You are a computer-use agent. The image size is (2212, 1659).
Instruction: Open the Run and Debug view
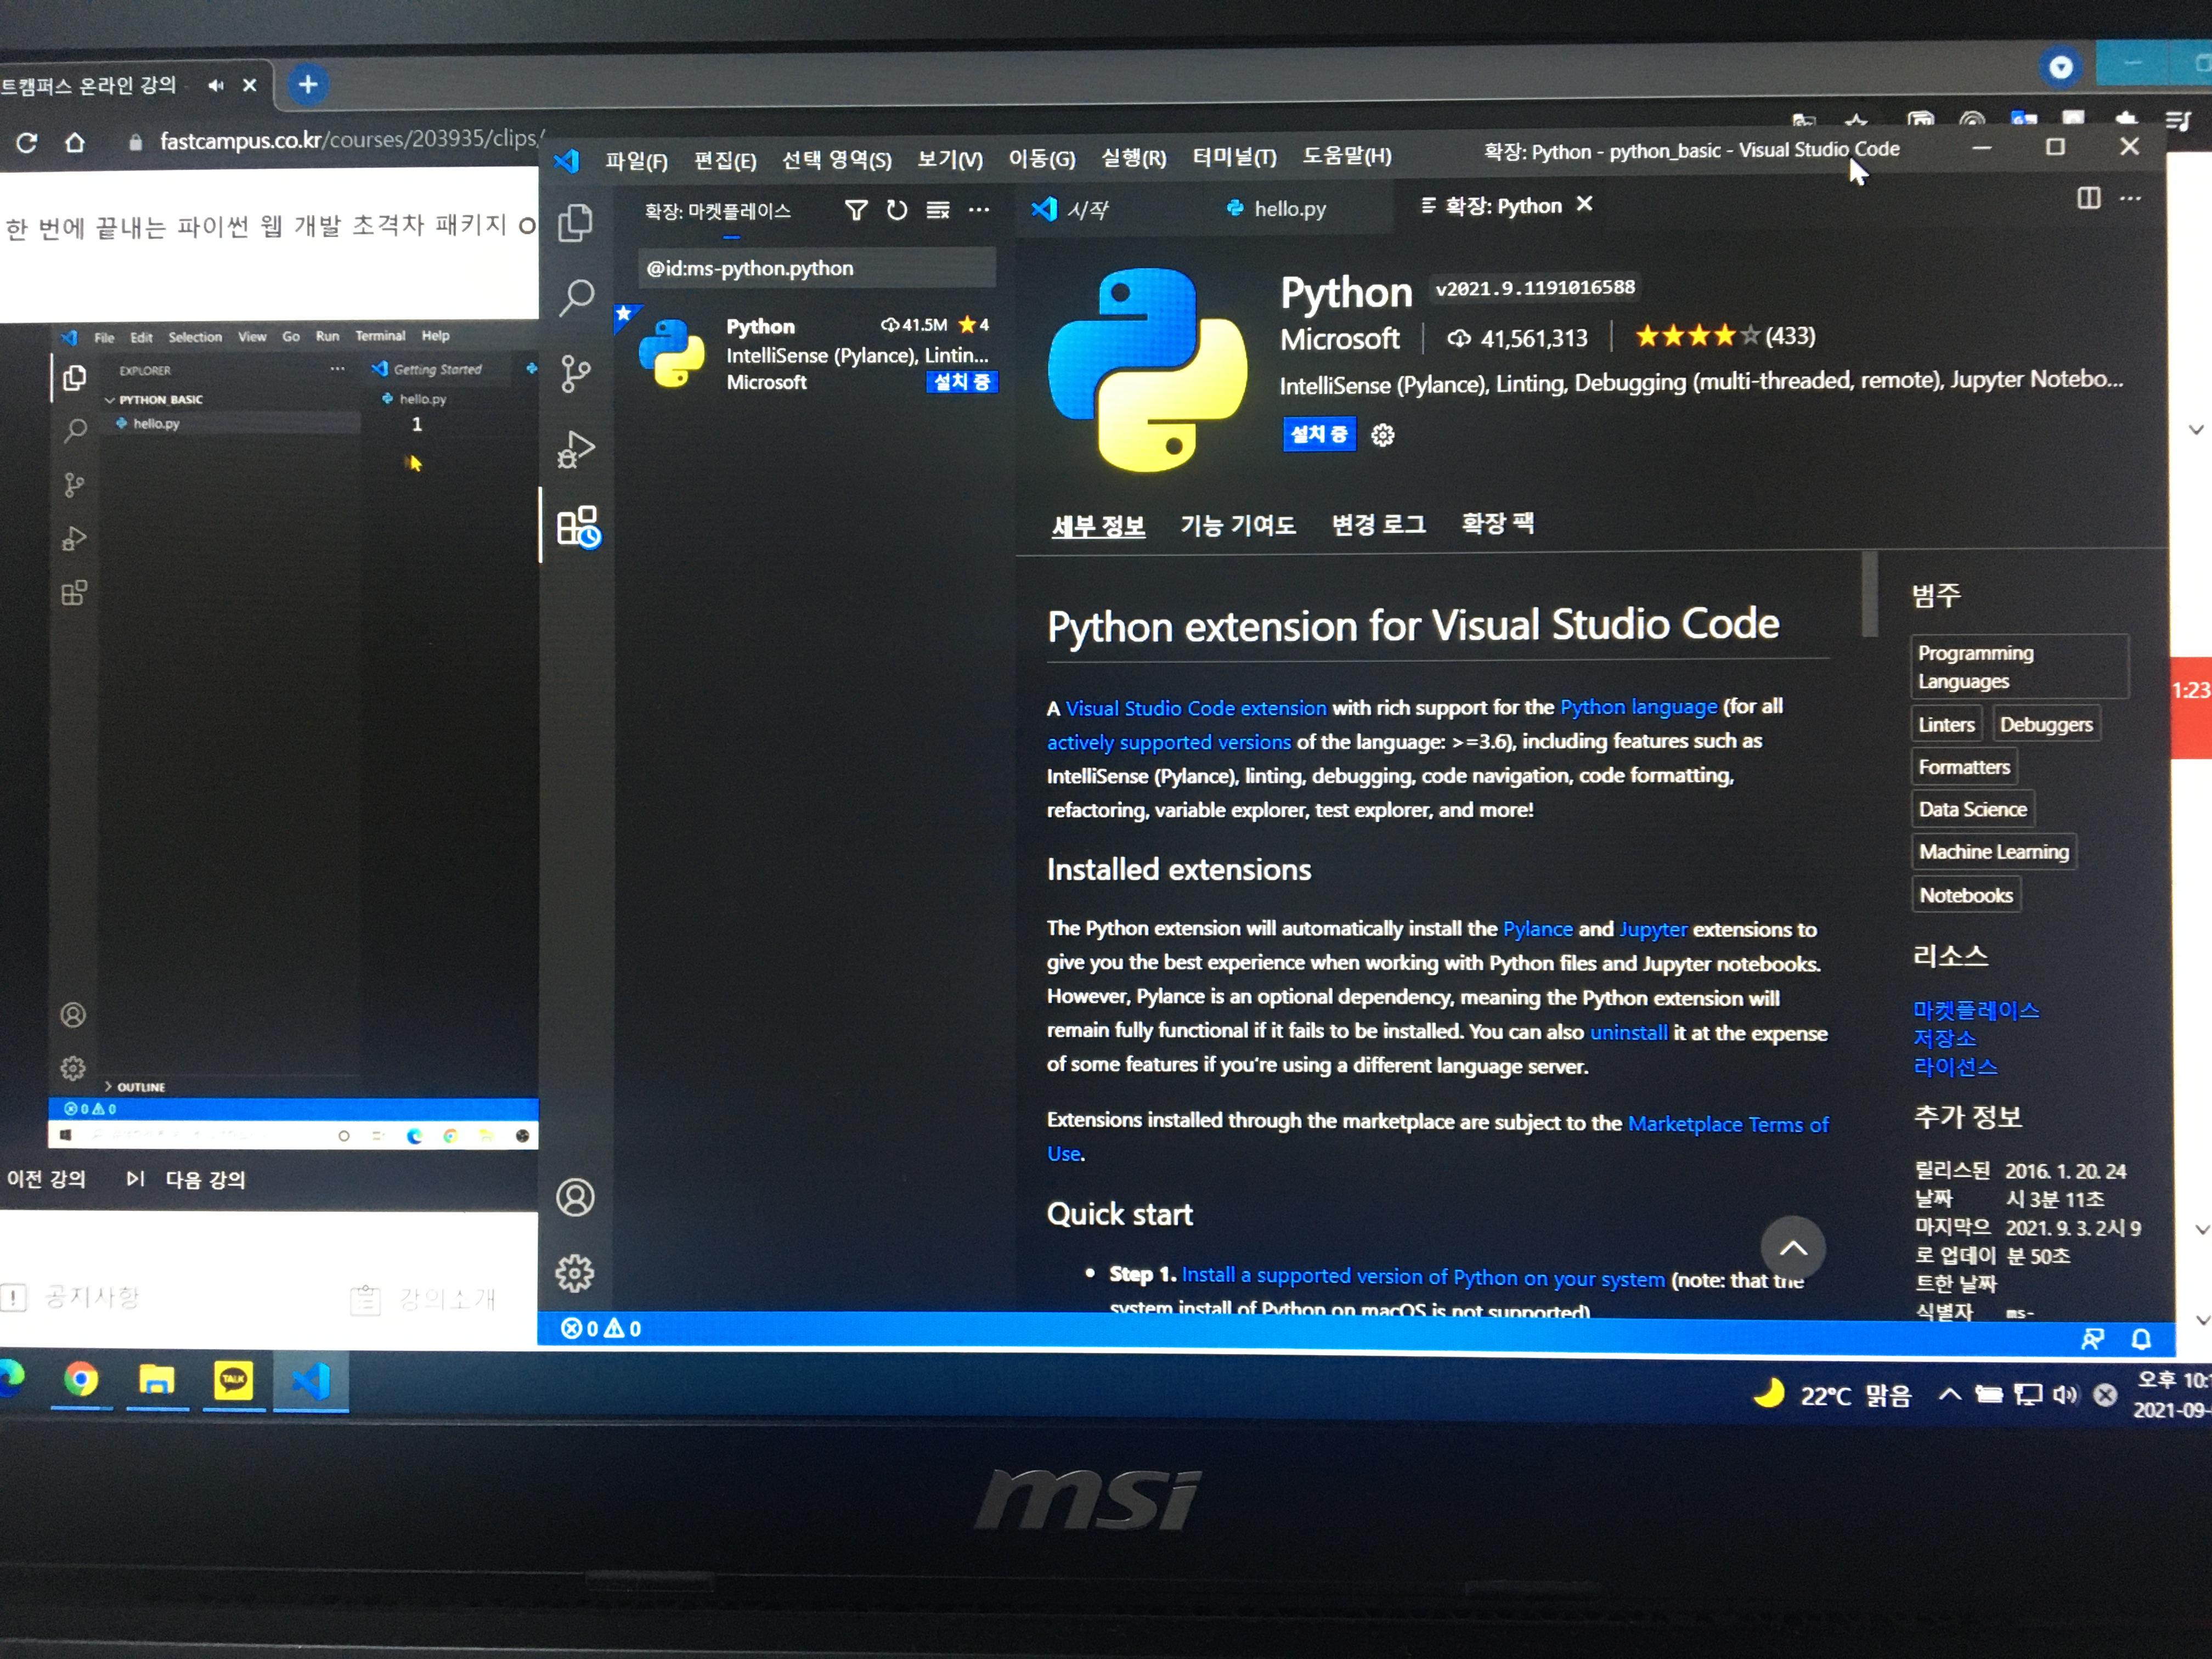(575, 449)
